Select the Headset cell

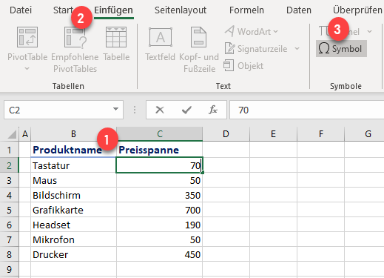[x=73, y=225]
